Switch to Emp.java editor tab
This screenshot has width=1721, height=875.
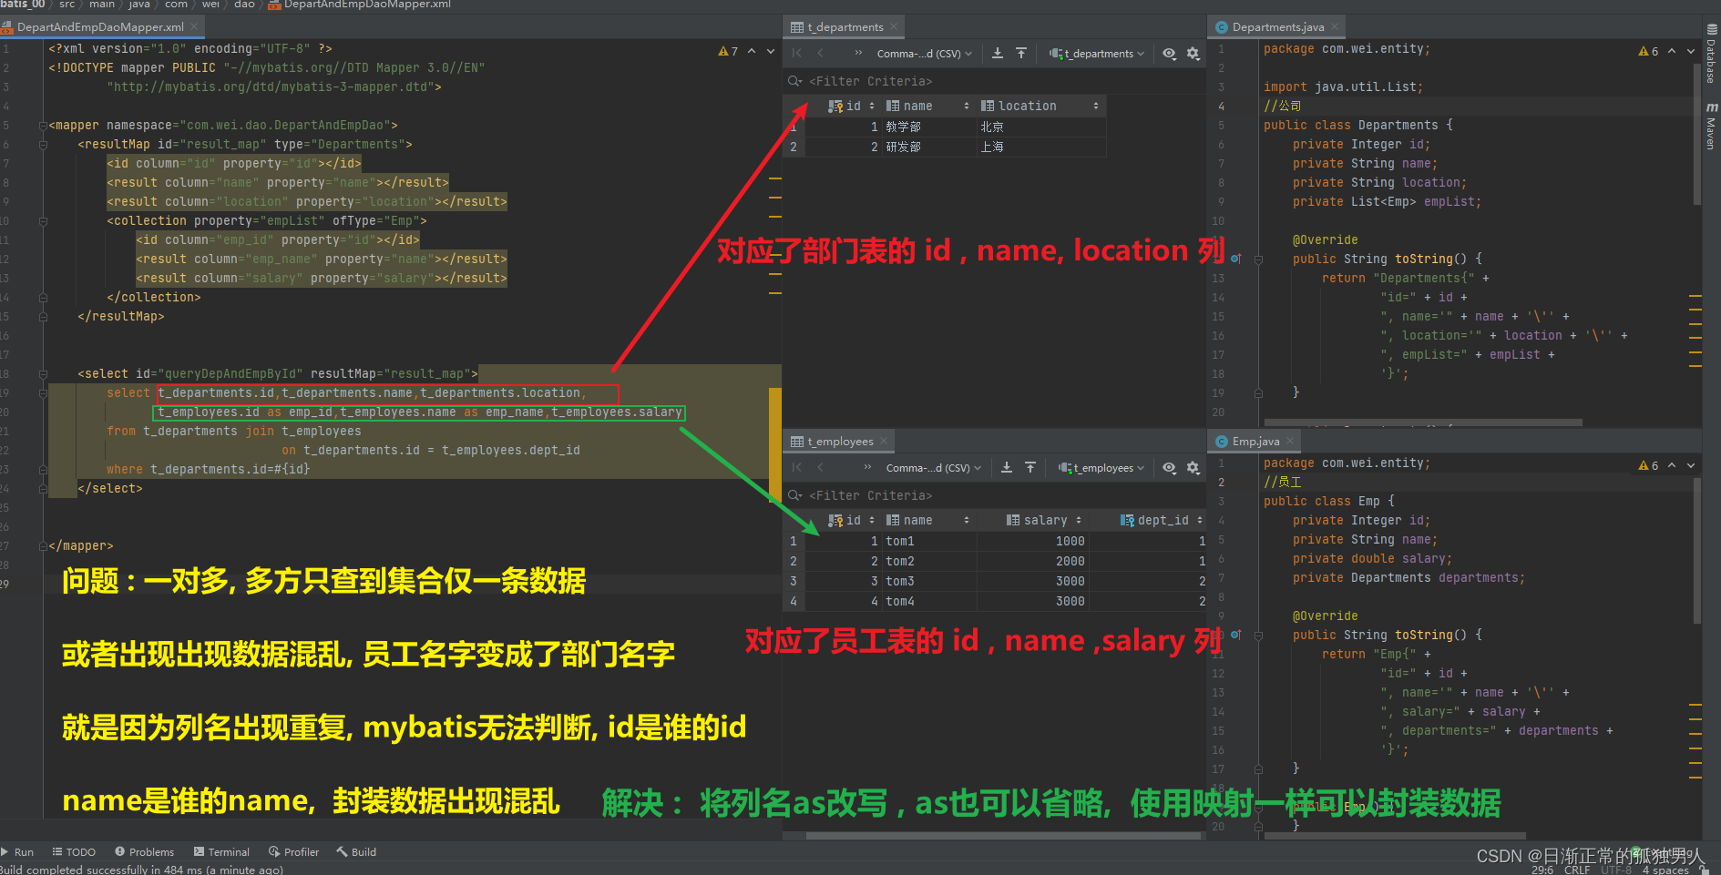pos(1255,442)
